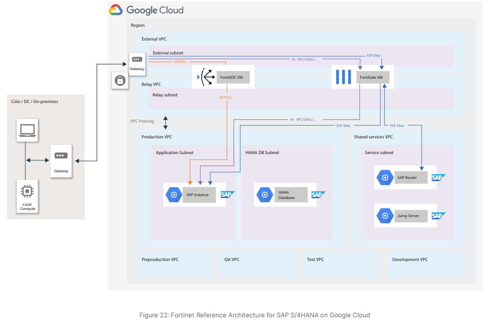The width and height of the screenshot is (488, 323).
Task: Click the SAP logo beside SAP Instance
Action: [228, 194]
